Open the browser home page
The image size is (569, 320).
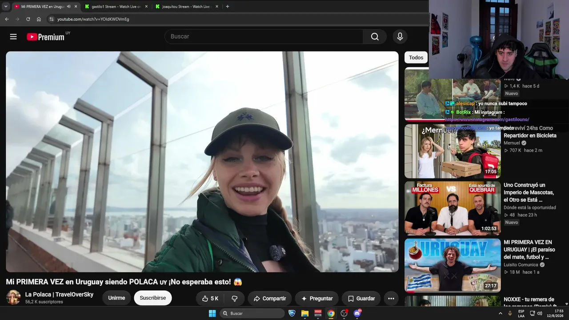(x=39, y=19)
